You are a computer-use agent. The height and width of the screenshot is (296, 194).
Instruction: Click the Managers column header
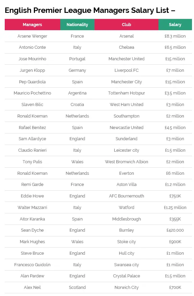[x=33, y=24]
